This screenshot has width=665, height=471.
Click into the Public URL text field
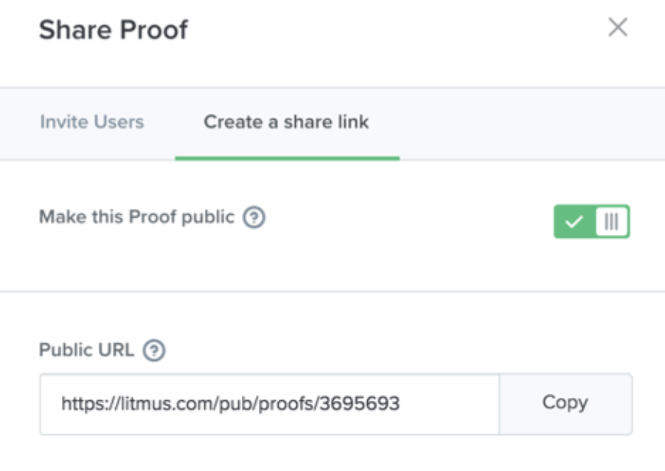(x=269, y=404)
